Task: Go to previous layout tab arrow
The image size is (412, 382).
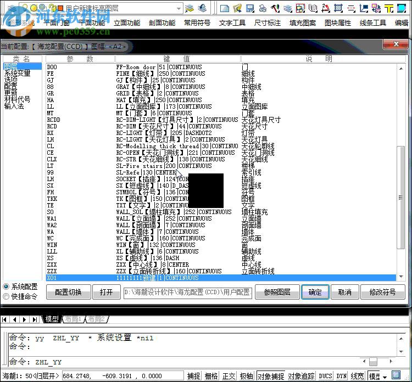Action: coord(14,319)
